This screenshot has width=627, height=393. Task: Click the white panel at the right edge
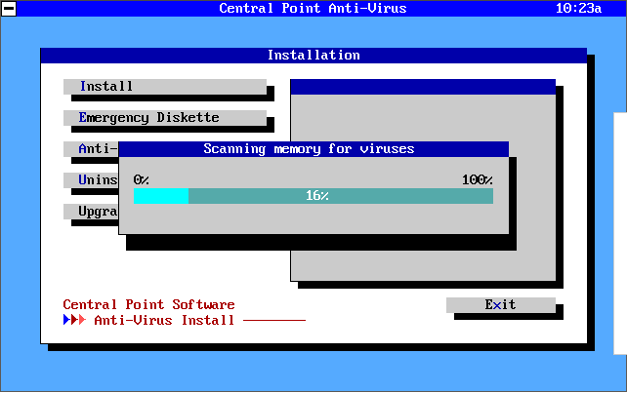620,232
